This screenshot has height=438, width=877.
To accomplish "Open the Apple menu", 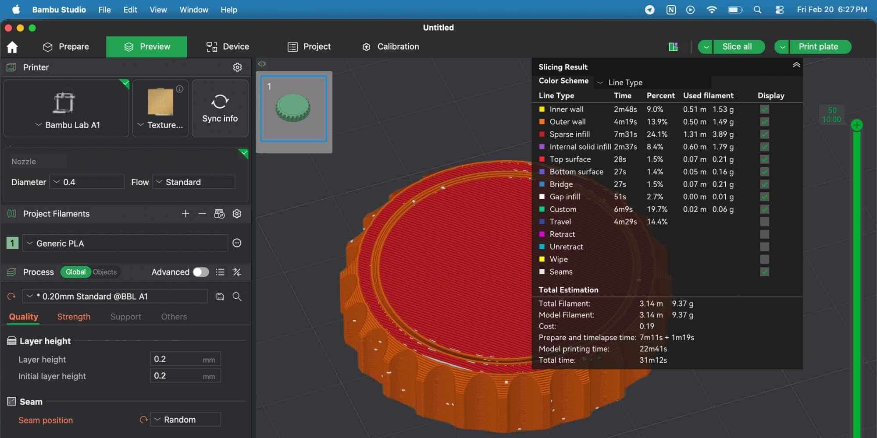I will 16,10.
